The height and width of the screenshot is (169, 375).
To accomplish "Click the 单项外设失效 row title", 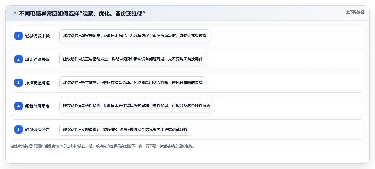I will click(37, 59).
